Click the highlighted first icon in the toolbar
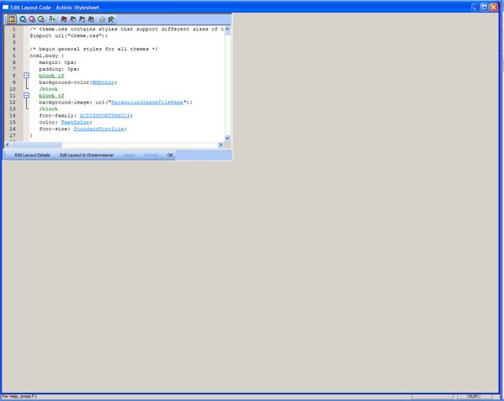The image size is (504, 401). (x=12, y=18)
